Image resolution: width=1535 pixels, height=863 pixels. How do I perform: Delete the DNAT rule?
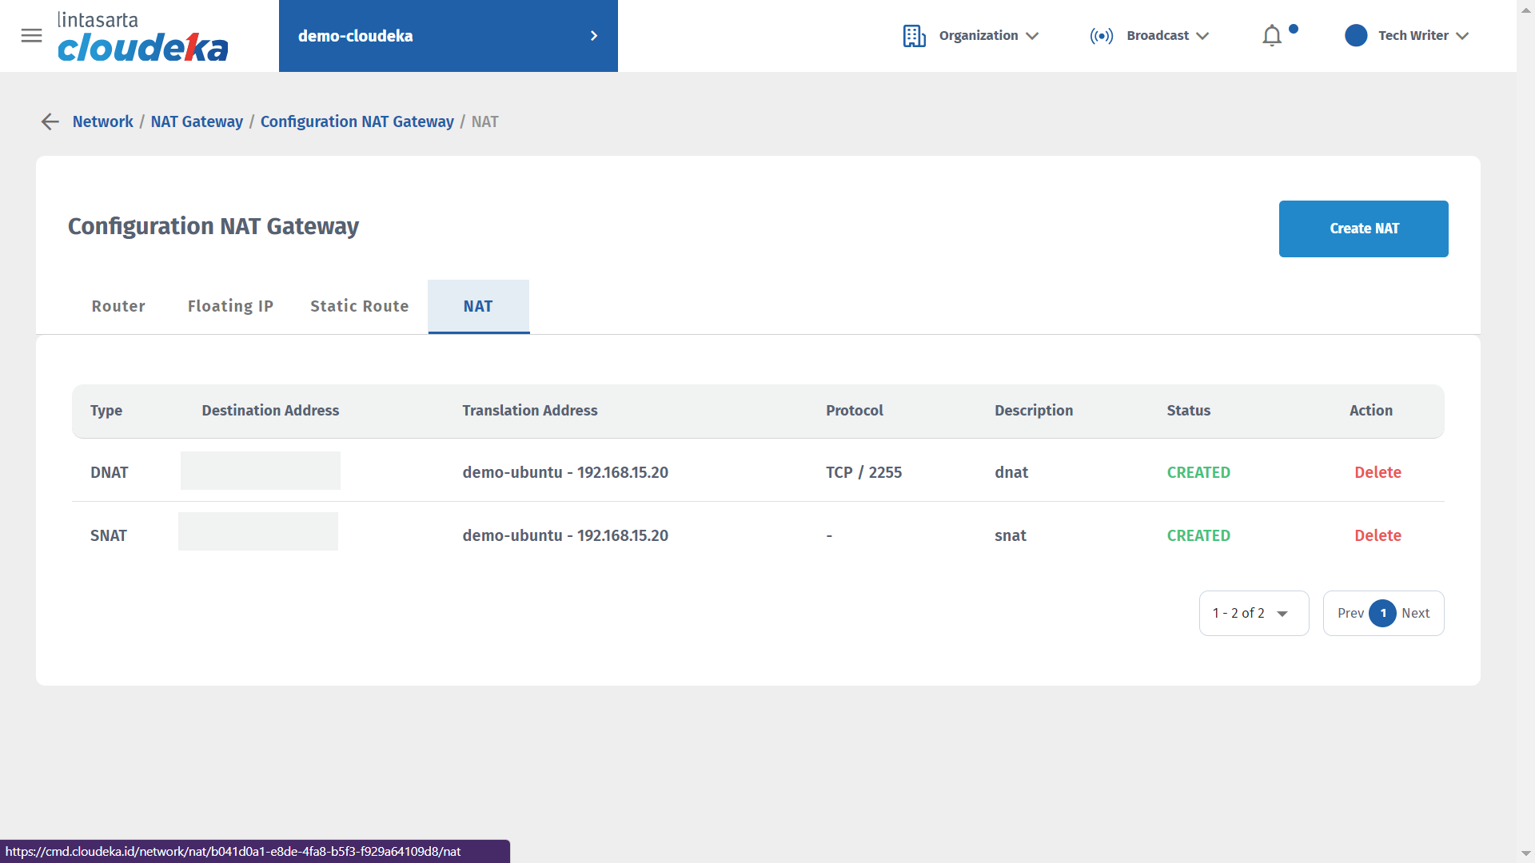tap(1377, 472)
